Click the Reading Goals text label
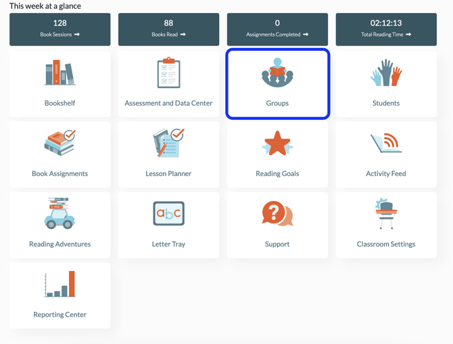453x344 pixels. (277, 173)
